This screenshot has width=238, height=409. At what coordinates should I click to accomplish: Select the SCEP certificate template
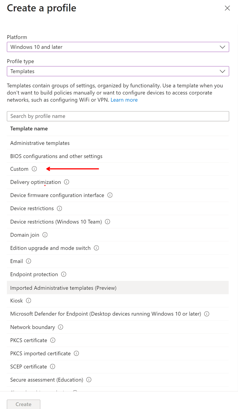(x=28, y=367)
